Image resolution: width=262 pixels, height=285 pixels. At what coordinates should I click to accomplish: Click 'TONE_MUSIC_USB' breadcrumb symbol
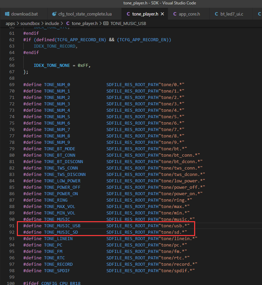[128, 23]
